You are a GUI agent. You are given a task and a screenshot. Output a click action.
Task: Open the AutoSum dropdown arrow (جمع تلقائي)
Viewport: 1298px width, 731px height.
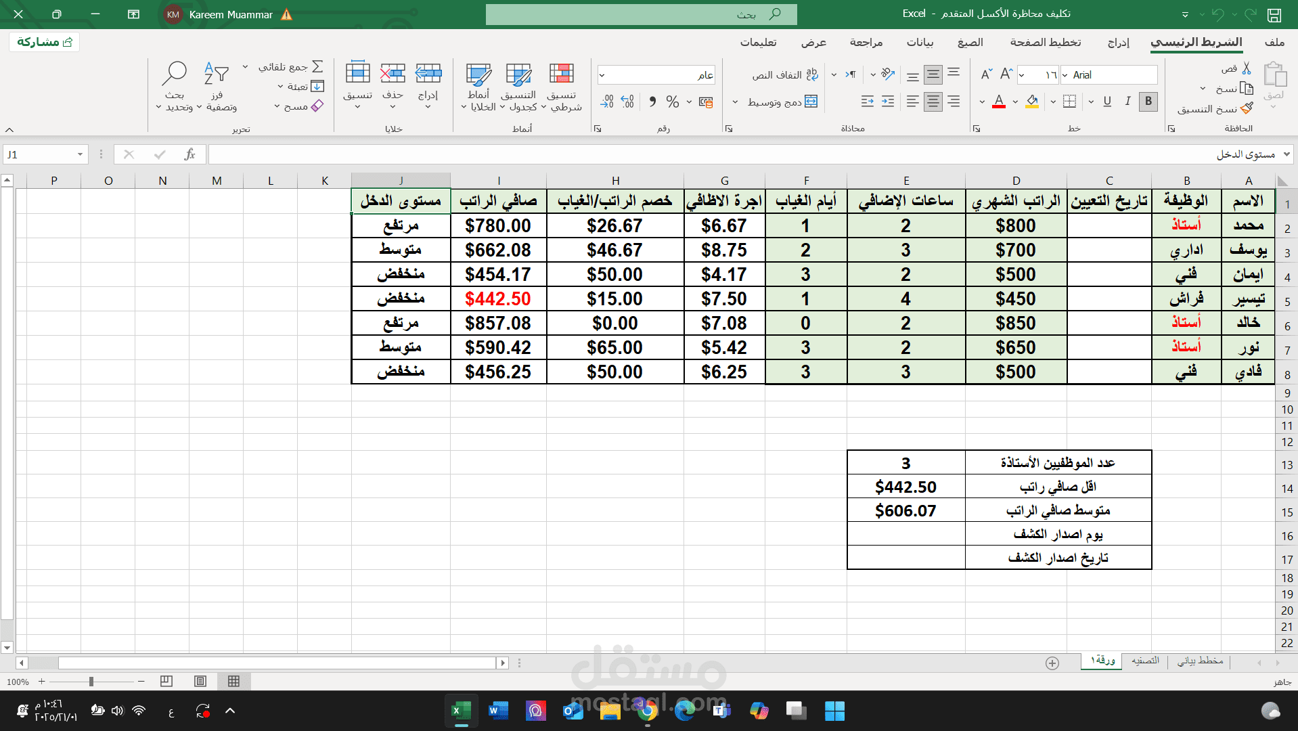[x=246, y=66]
